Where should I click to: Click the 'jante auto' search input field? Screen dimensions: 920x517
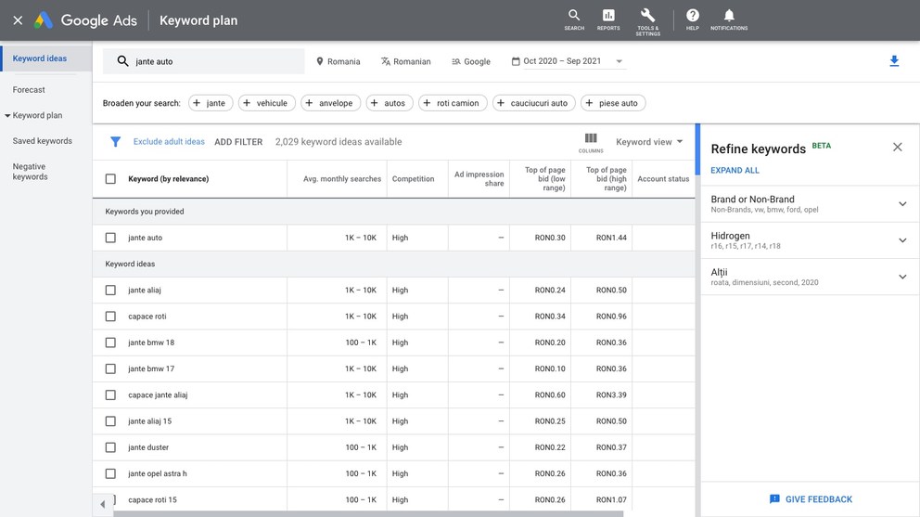204,61
